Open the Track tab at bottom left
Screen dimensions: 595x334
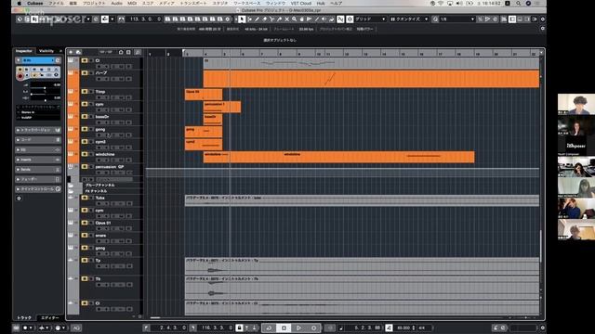point(24,317)
